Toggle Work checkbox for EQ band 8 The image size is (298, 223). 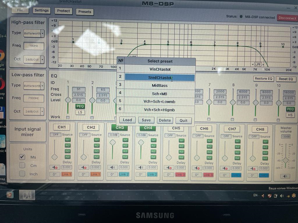[x=232, y=119]
